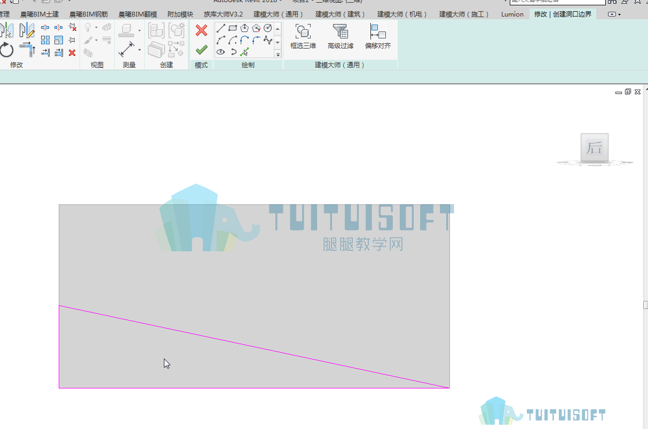Screen dimensions: 648x429
Task: Click the Split Element tool icon
Action: point(45,27)
